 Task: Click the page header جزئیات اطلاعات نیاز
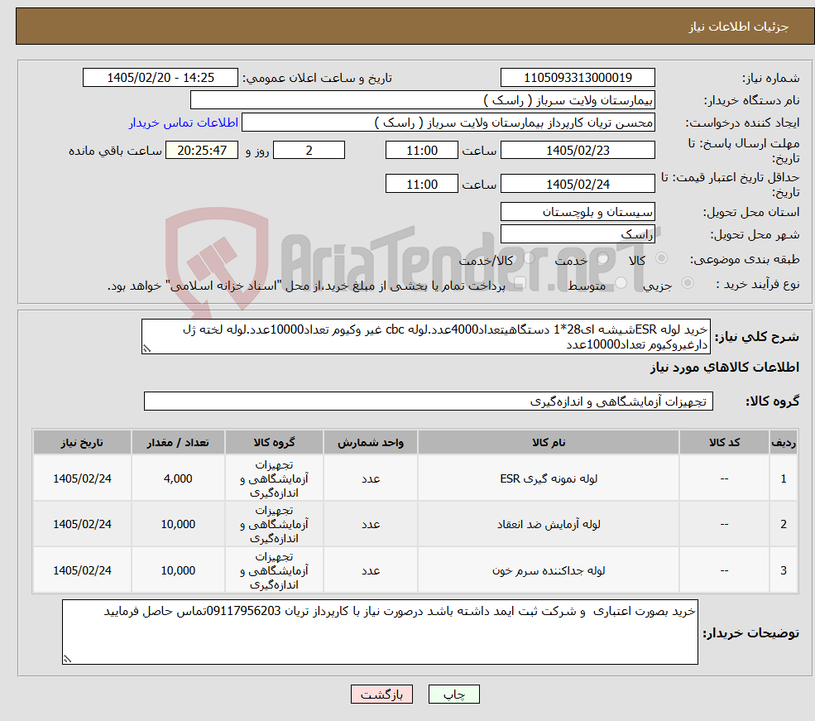pos(739,26)
